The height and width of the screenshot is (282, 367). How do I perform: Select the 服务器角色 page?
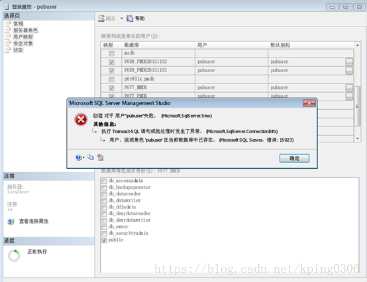(26, 30)
